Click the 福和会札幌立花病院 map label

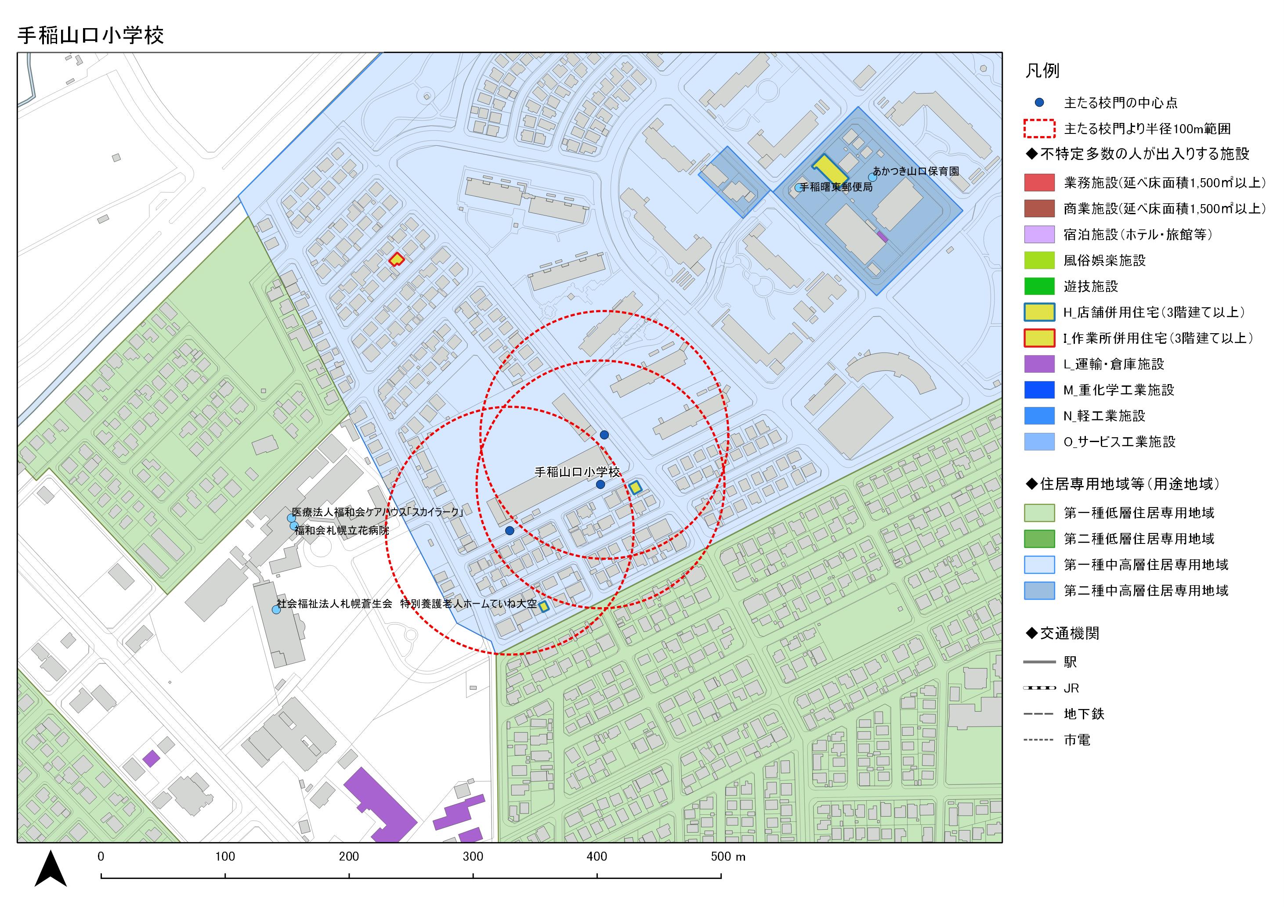click(342, 530)
